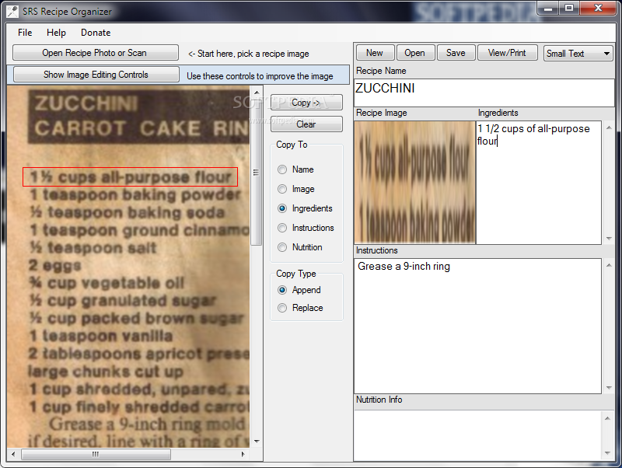Click horizontal scrollbar thumb under photo
622x468 pixels.
pos(96,455)
